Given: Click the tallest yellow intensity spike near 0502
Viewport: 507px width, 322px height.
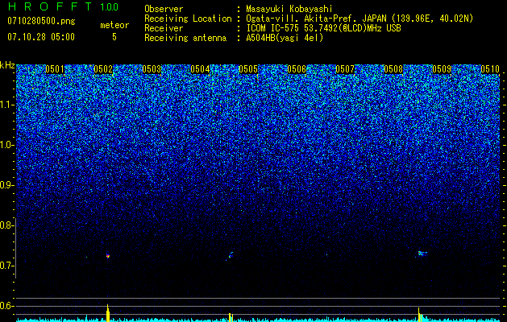Looking at the screenshot, I should coord(108,313).
